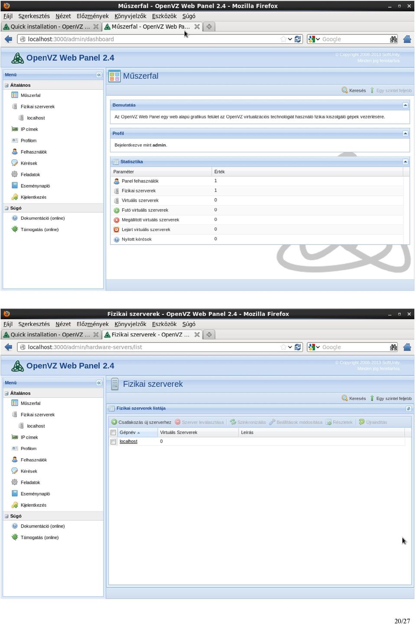Open new tab in Műszerfal window
The width and height of the screenshot is (416, 625).
(x=209, y=26)
